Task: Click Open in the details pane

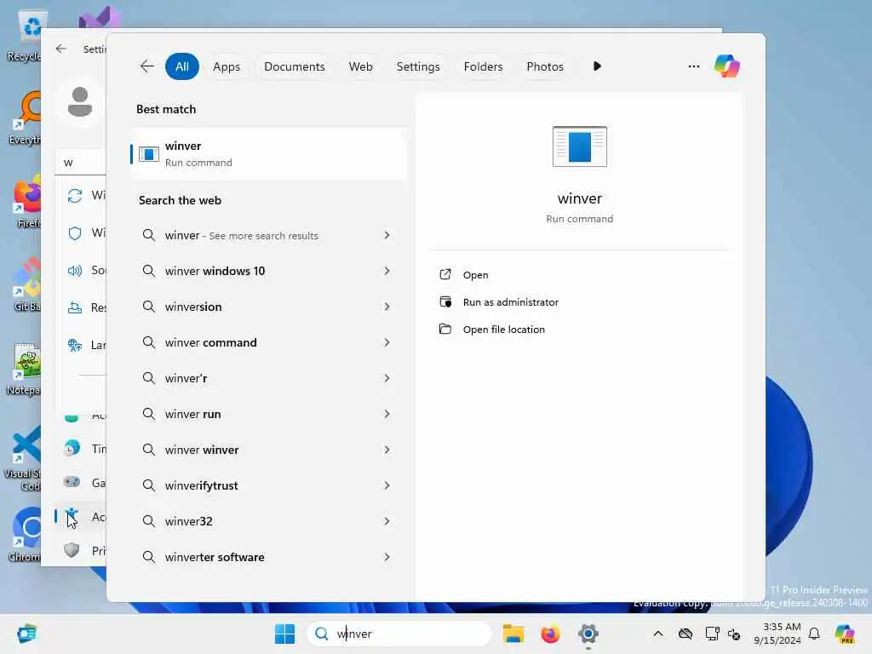Action: point(475,275)
